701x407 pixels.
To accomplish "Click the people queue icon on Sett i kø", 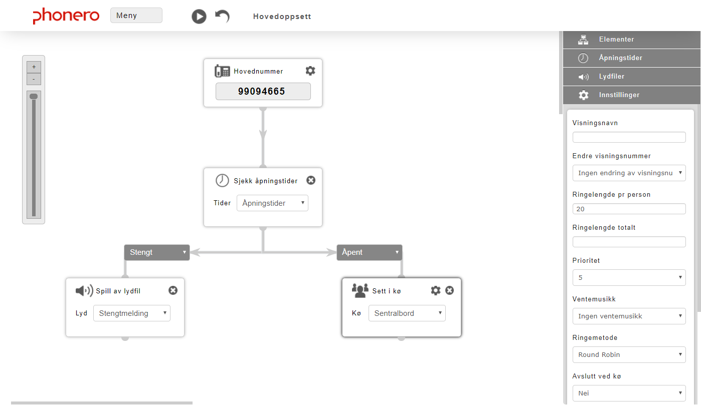I will [360, 291].
